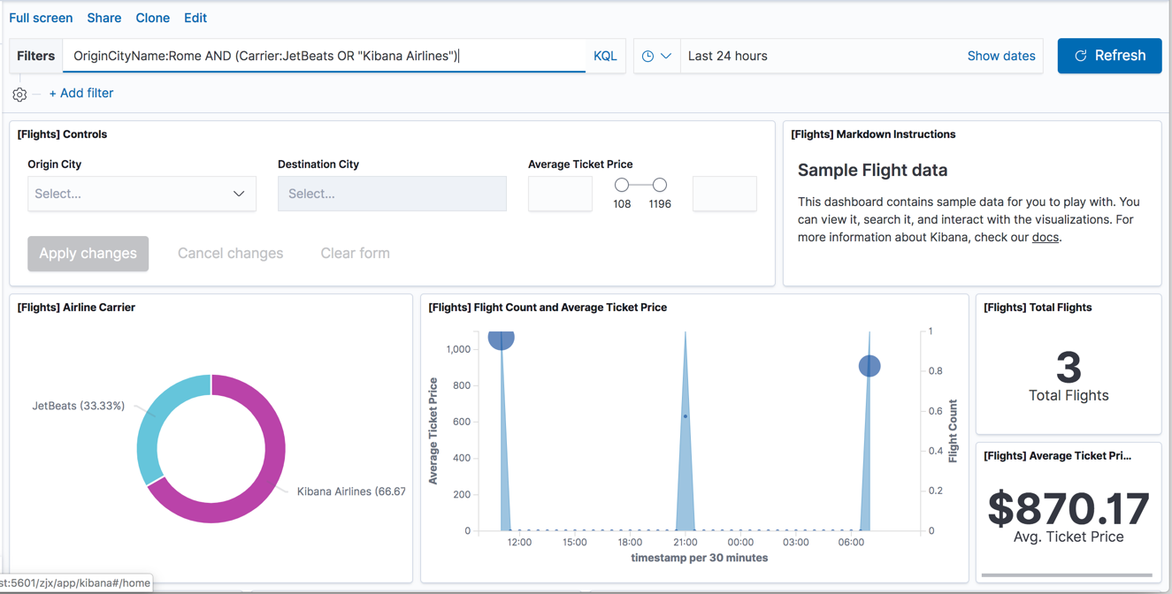Viewport: 1172px width, 594px height.
Task: Click the flight count bubble on the chart
Action: click(x=869, y=366)
